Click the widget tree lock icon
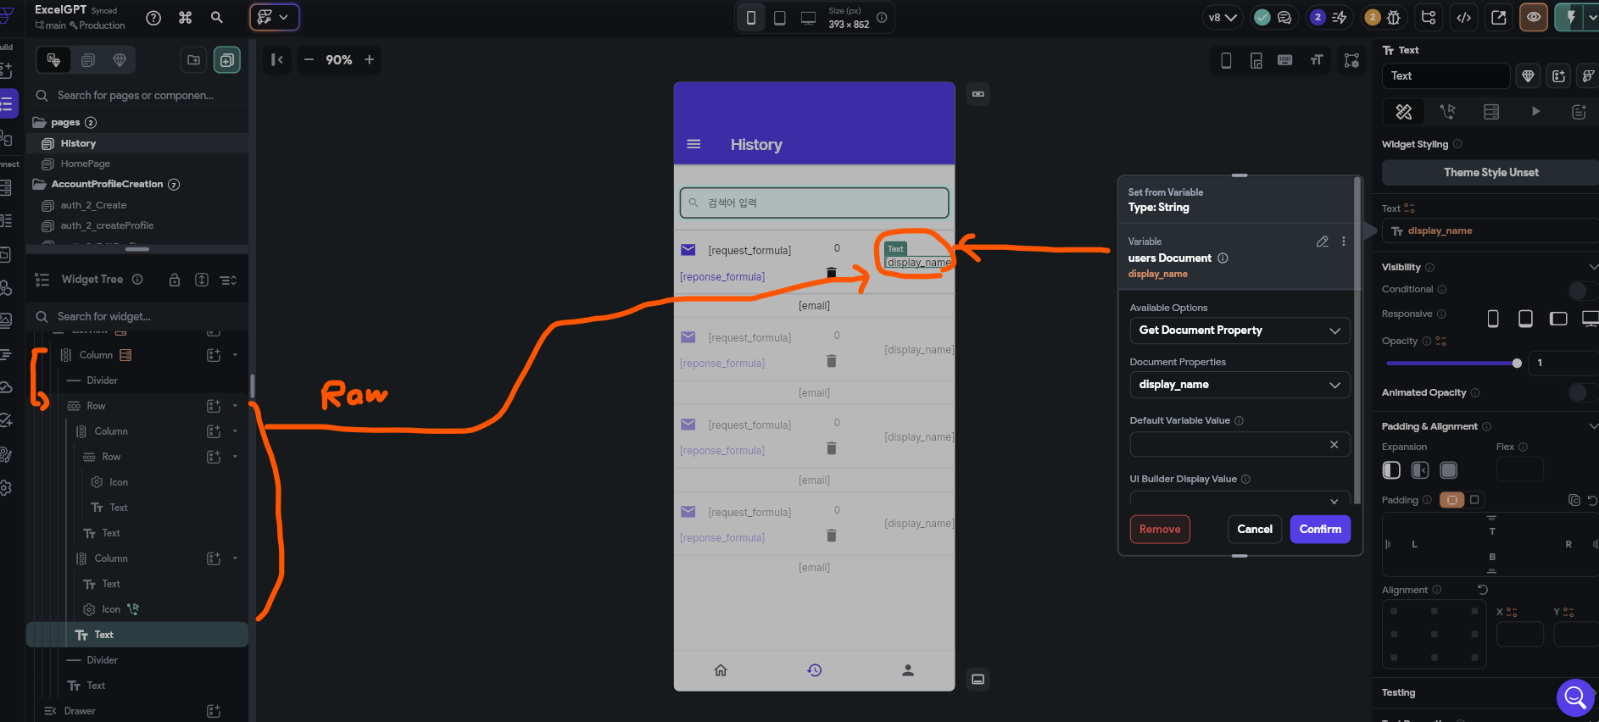Screen dimensions: 1599x722 click(x=174, y=280)
